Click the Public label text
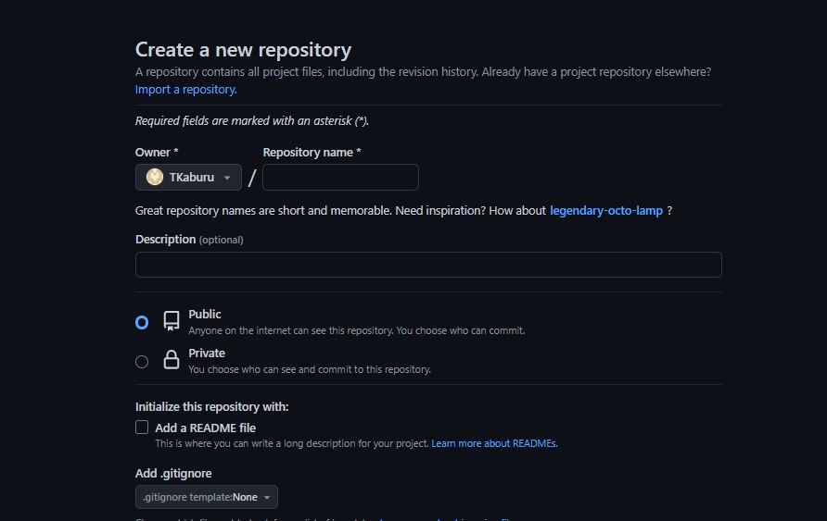This screenshot has width=827, height=521. 205,315
